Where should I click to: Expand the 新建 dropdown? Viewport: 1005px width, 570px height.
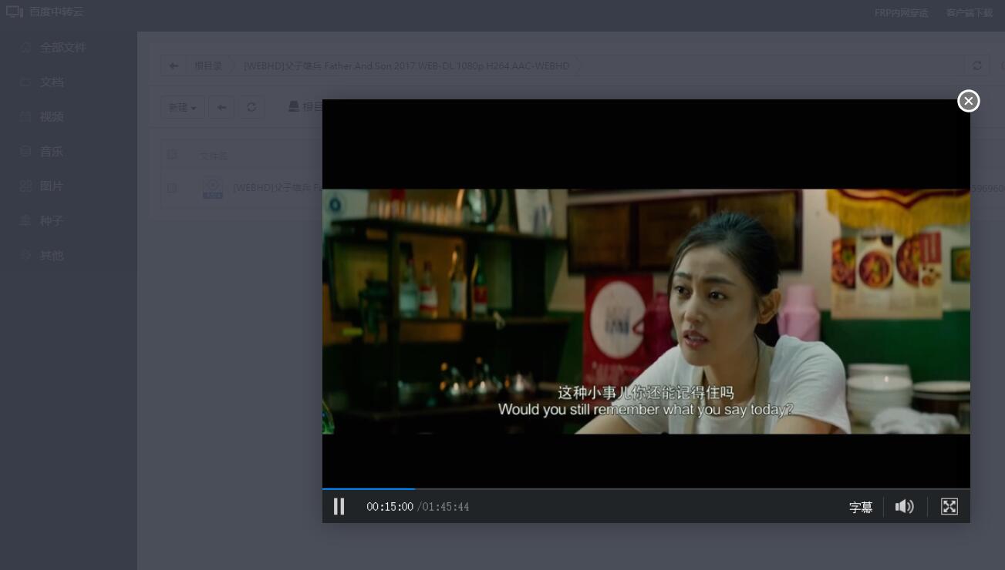tap(182, 107)
